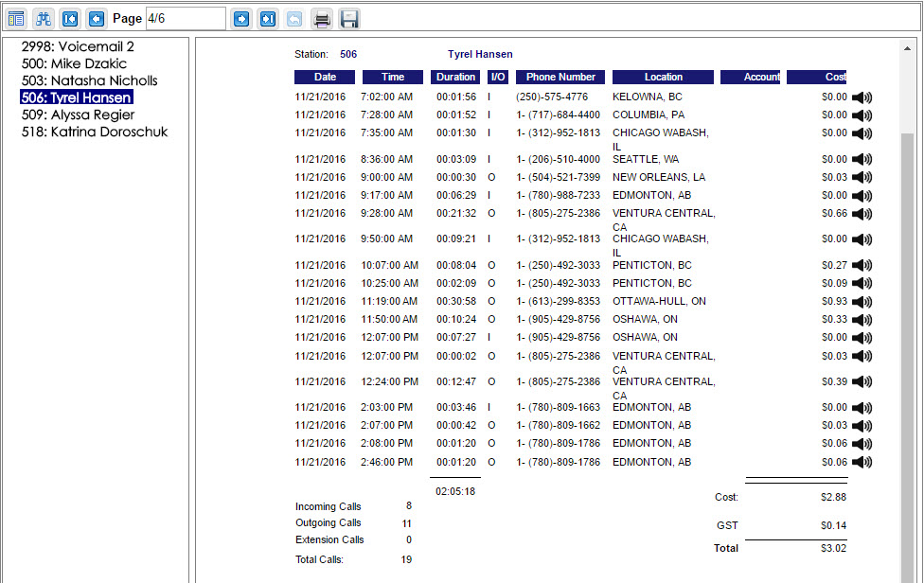Image resolution: width=924 pixels, height=583 pixels.
Task: Click the Date column header
Action: tap(325, 78)
